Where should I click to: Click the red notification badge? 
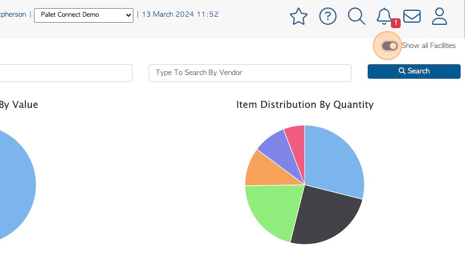tap(396, 23)
